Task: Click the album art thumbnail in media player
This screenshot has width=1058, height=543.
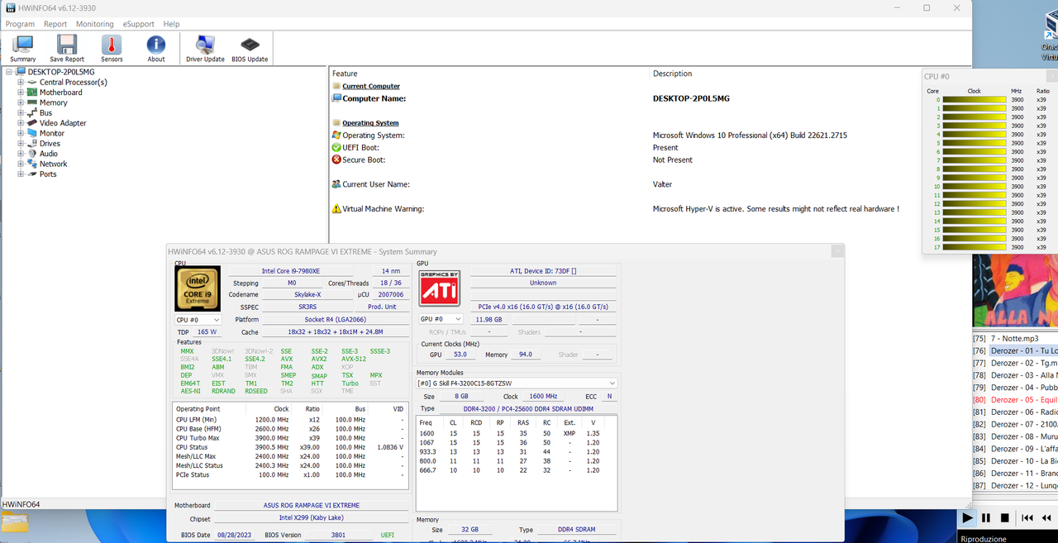Action: click(x=1015, y=292)
